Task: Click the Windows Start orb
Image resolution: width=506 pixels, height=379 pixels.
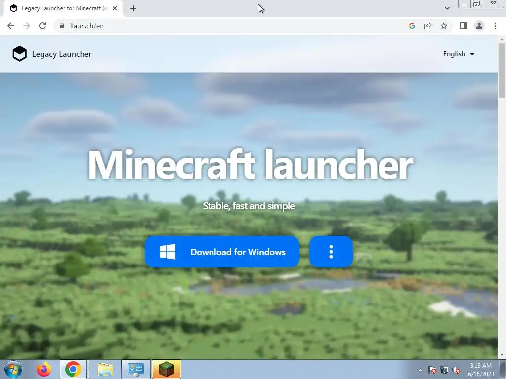Action: click(x=13, y=369)
